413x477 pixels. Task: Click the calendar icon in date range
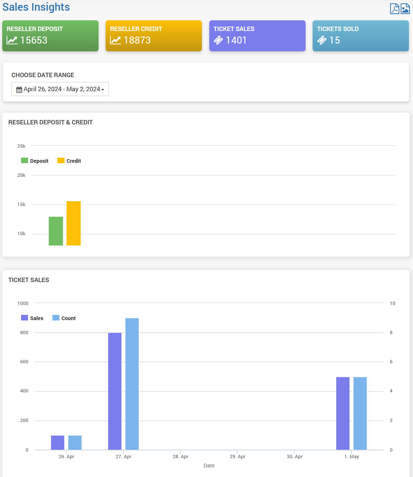[19, 89]
